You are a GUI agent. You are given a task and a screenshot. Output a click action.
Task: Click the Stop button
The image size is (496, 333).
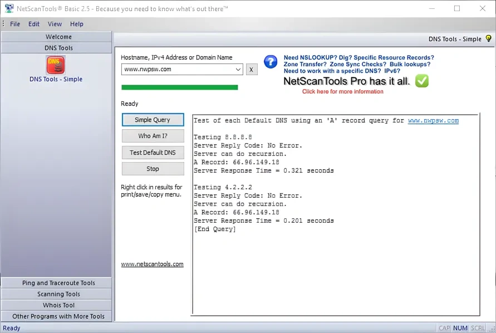coord(153,169)
